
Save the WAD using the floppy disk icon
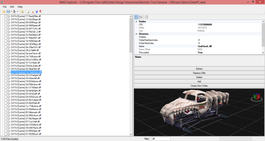pos(8,11)
